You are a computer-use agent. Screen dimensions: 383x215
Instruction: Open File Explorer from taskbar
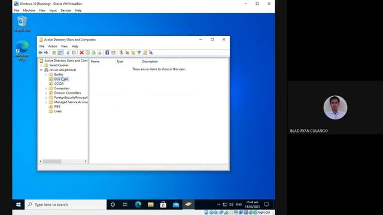[151, 204]
